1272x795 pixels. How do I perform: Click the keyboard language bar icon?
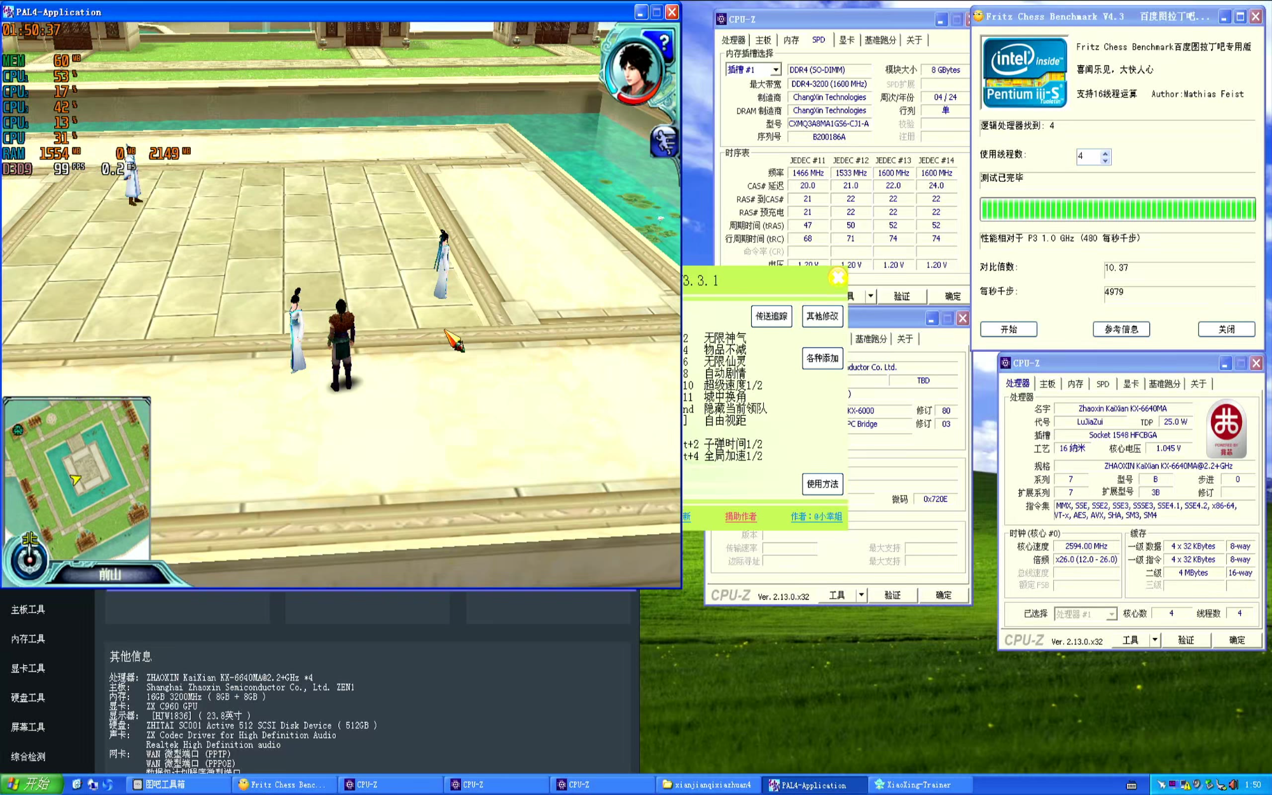pyautogui.click(x=1131, y=785)
